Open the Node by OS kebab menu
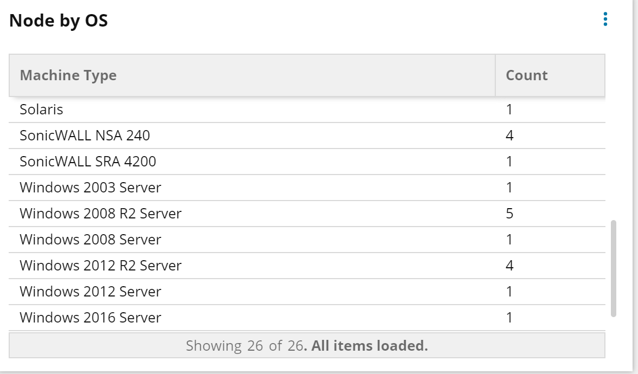638x374 pixels. tap(605, 19)
